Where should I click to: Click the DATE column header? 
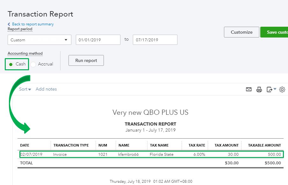pyautogui.click(x=25, y=145)
